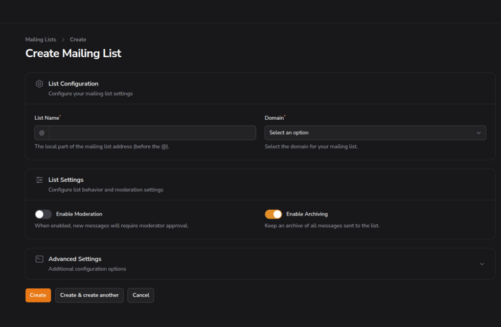This screenshot has height=327, width=501.
Task: Focus the List Name text input
Action: click(x=152, y=133)
